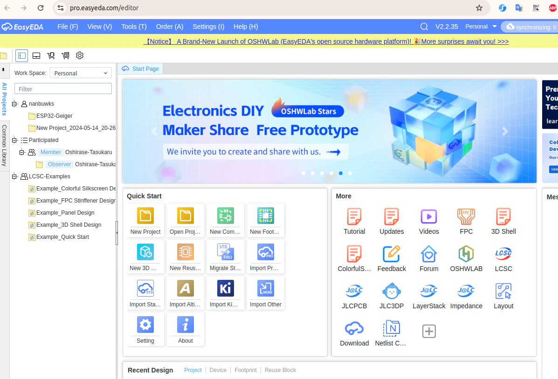Open the Personal account dropdown in header
Image resolution: width=558 pixels, height=379 pixels.
pos(481,27)
